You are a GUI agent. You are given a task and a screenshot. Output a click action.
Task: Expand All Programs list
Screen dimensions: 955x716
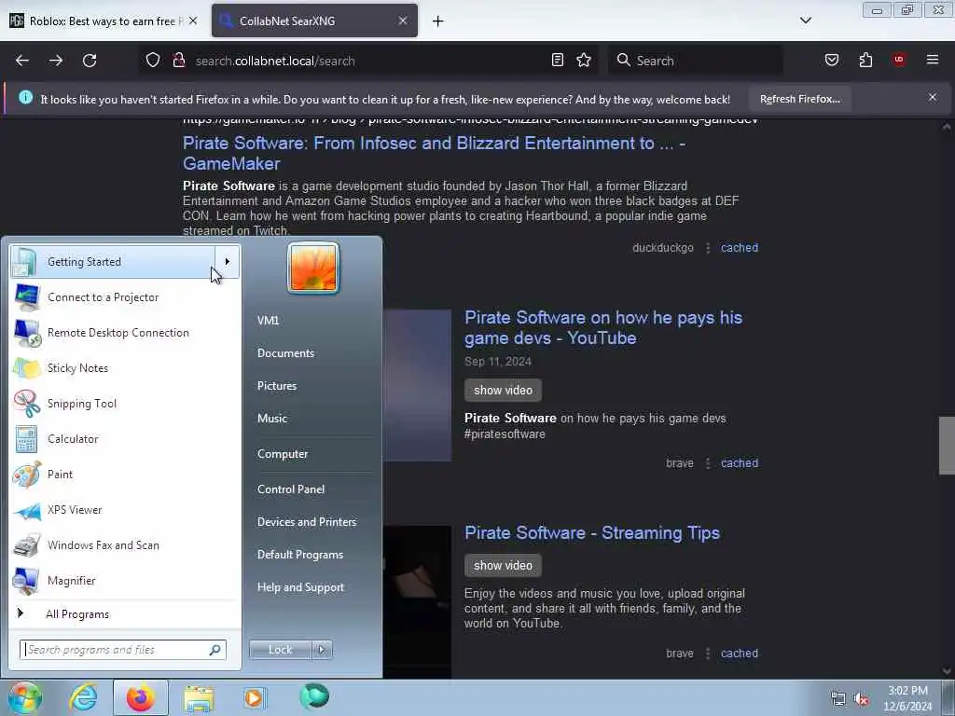pos(125,614)
